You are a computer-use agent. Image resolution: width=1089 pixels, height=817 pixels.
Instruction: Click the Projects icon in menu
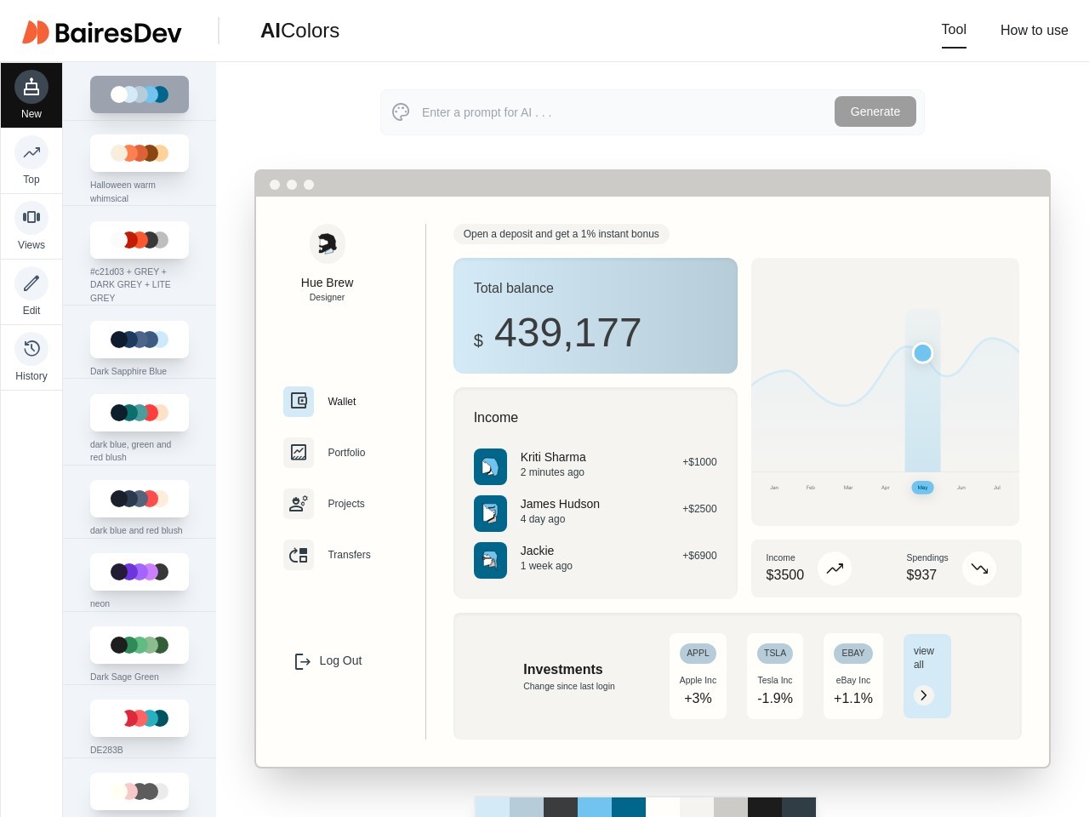point(299,504)
